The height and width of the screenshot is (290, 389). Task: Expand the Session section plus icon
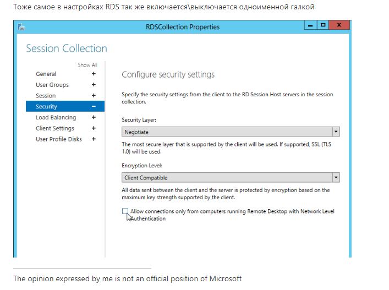coord(94,96)
